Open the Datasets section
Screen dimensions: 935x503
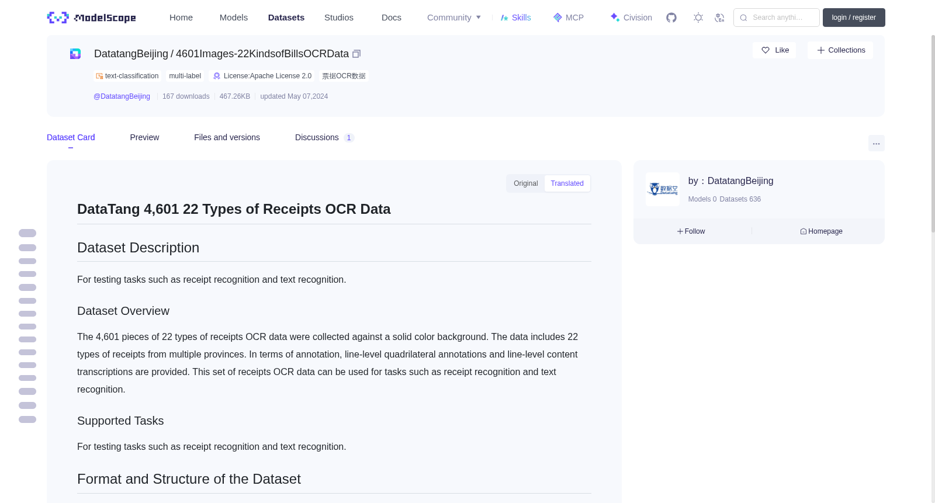286,18
